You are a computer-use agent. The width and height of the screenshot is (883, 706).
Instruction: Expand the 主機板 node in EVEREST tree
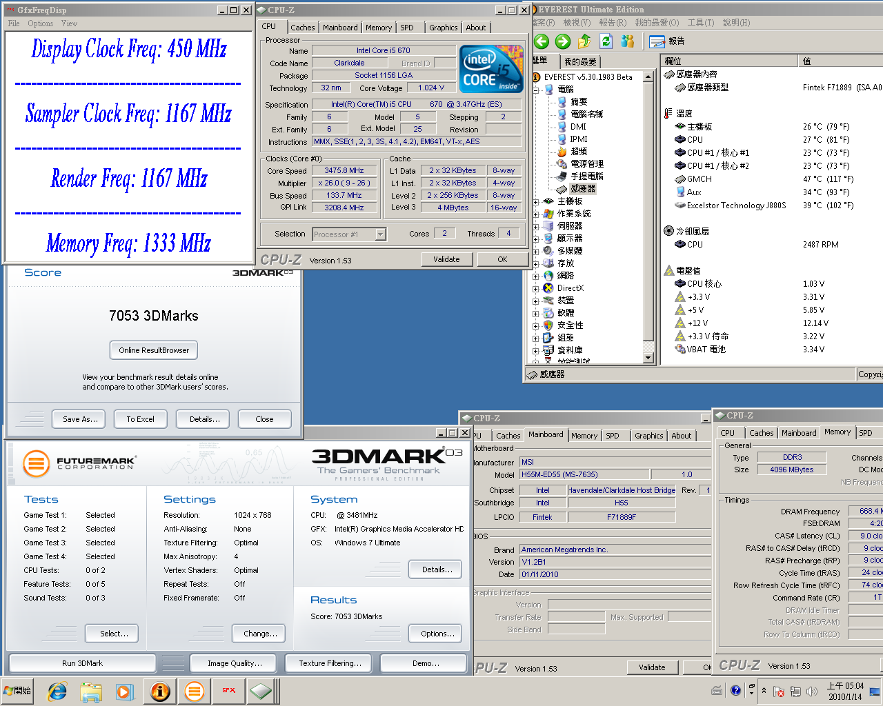point(536,202)
